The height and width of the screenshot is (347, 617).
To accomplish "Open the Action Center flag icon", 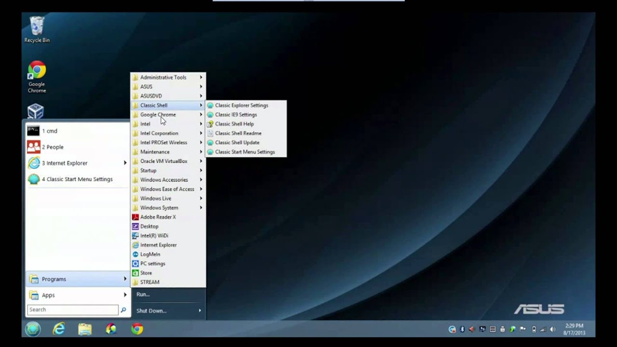I will (523, 329).
